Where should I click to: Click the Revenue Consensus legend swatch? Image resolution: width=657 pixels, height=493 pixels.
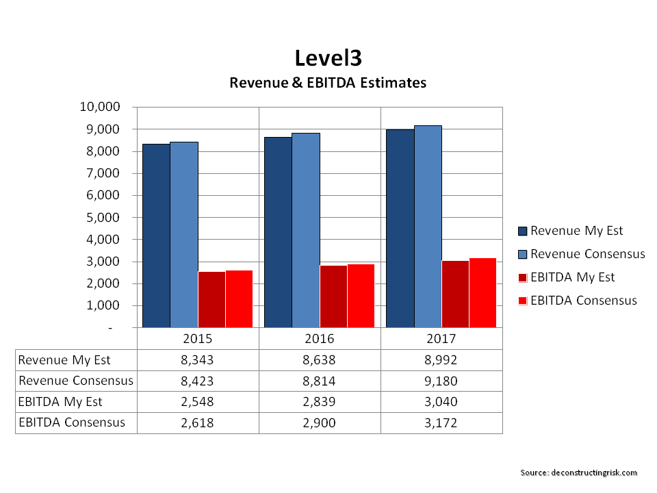pyautogui.click(x=523, y=254)
